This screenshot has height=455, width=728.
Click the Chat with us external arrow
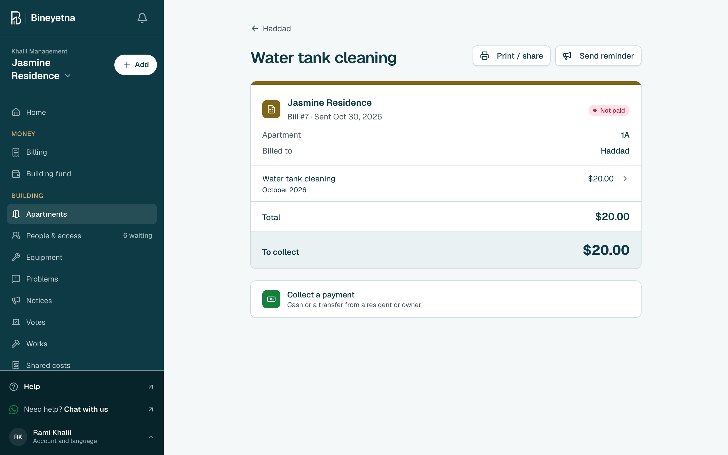151,409
